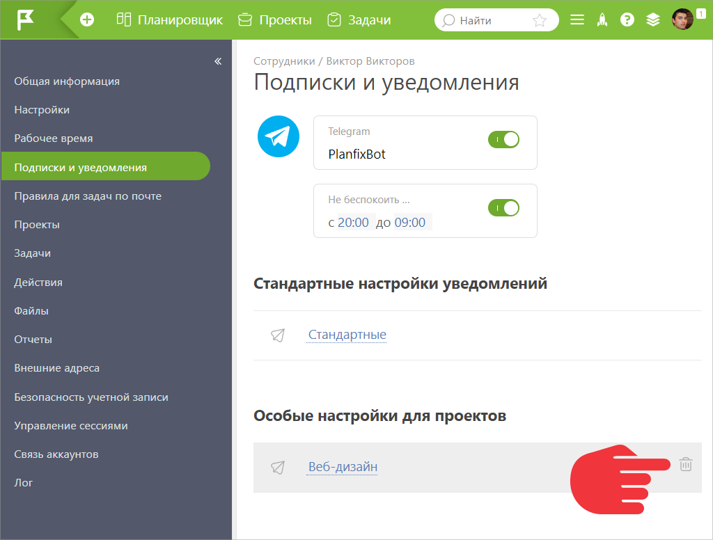Screen dimensions: 713x540
Task: Click the round Telegram logo icon
Action: click(279, 136)
